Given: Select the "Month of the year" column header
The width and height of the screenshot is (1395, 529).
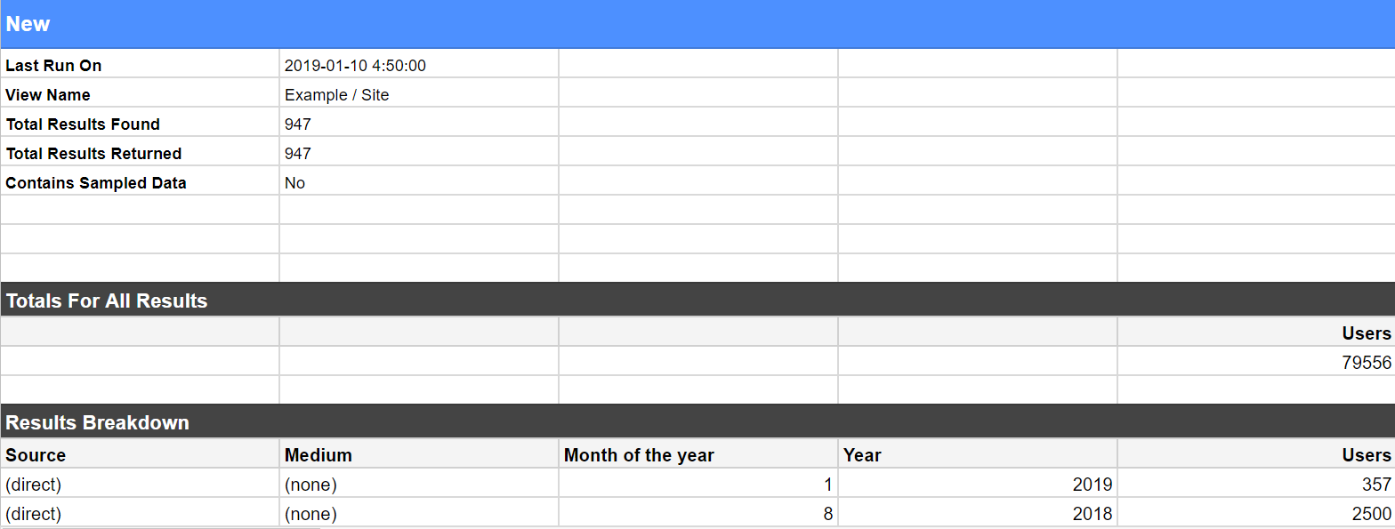Looking at the screenshot, I should pyautogui.click(x=639, y=455).
